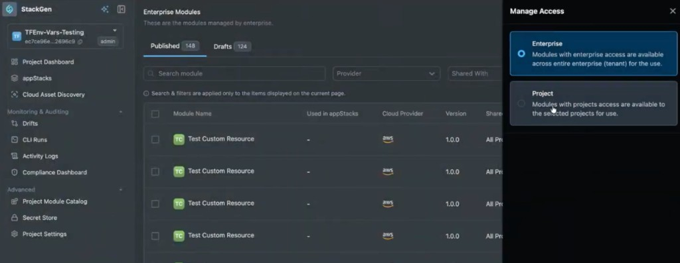Click the Project Module Catalog icon
680x263 pixels.
[15, 201]
